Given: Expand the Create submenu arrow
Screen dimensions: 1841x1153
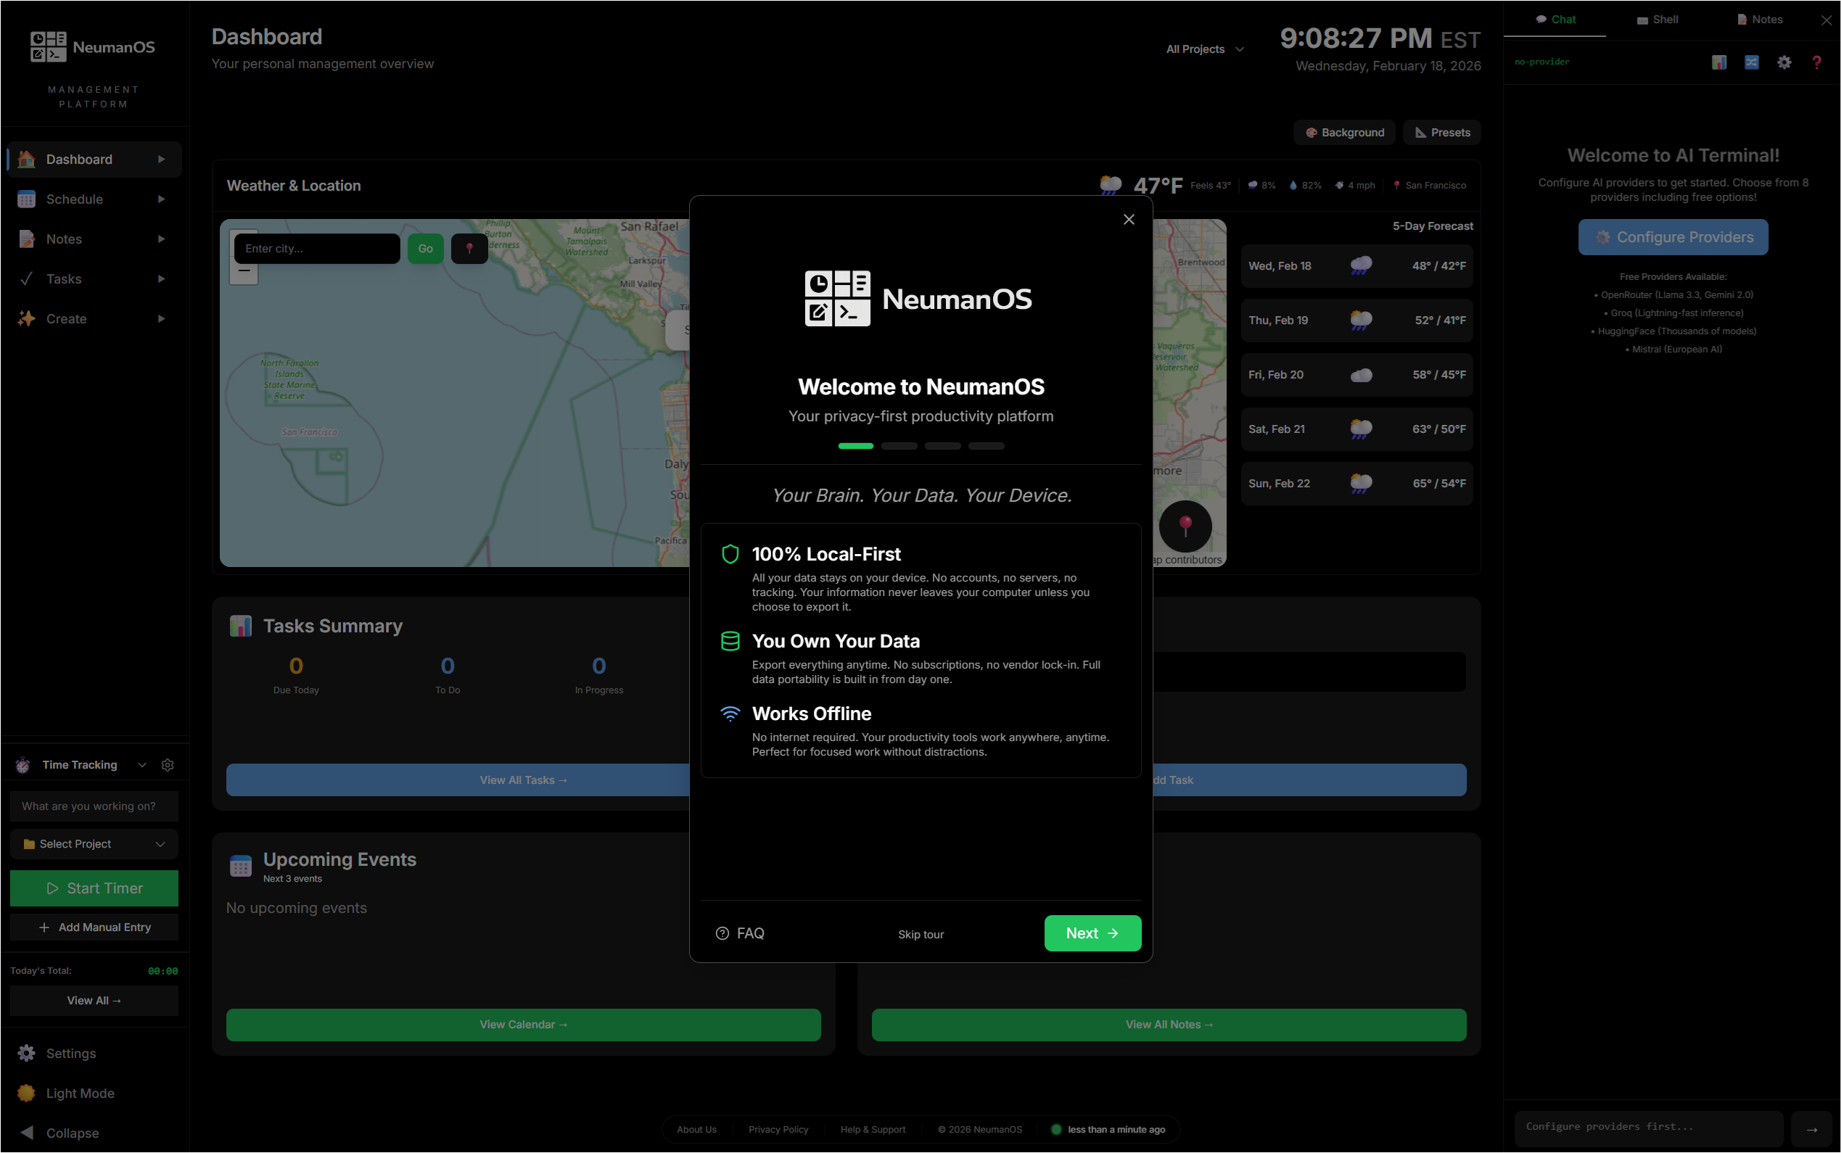Looking at the screenshot, I should [161, 319].
